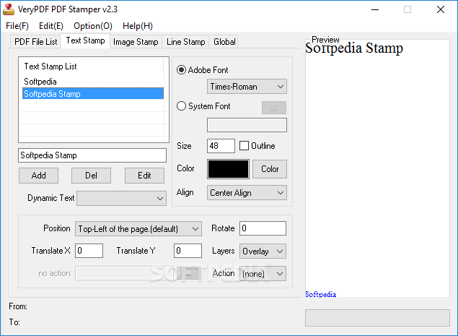Open the Dynamic Text dropdown
The image size is (458, 336).
coord(121,199)
